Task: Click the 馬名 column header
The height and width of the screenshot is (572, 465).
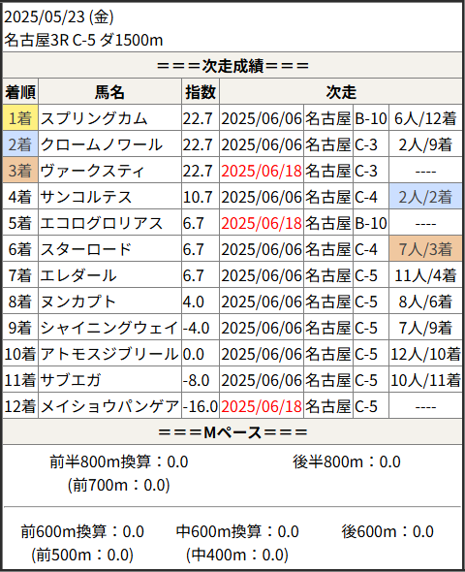Action: [109, 92]
